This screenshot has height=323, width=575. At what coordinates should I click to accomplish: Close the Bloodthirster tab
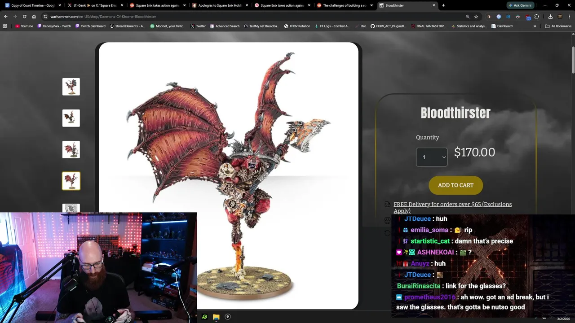pyautogui.click(x=434, y=5)
